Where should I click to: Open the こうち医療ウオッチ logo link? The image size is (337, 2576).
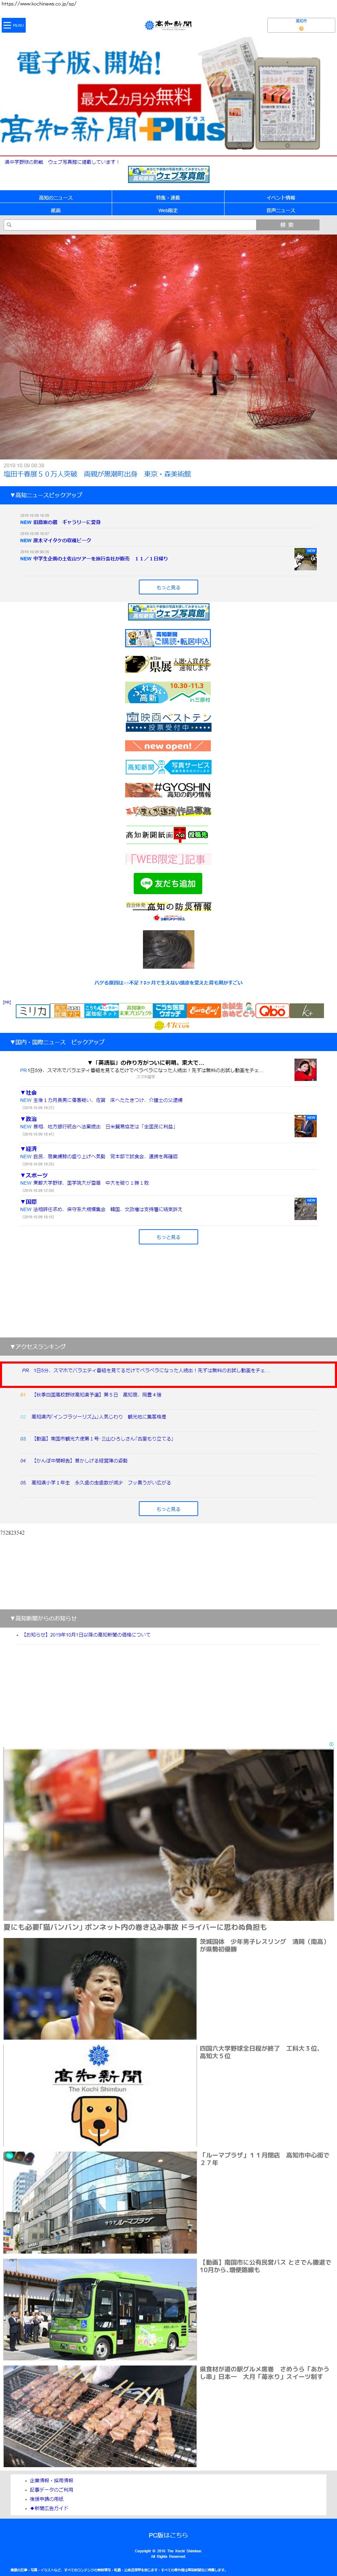point(169,1011)
